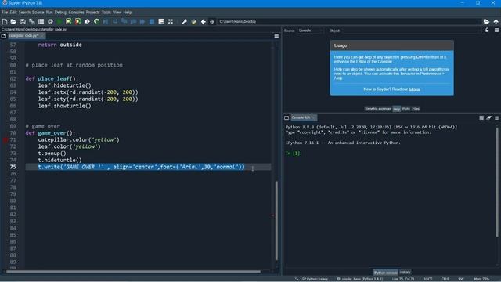Click the debug Continue execution icon
This screenshot has width=501, height=282.
click(x=142, y=21)
